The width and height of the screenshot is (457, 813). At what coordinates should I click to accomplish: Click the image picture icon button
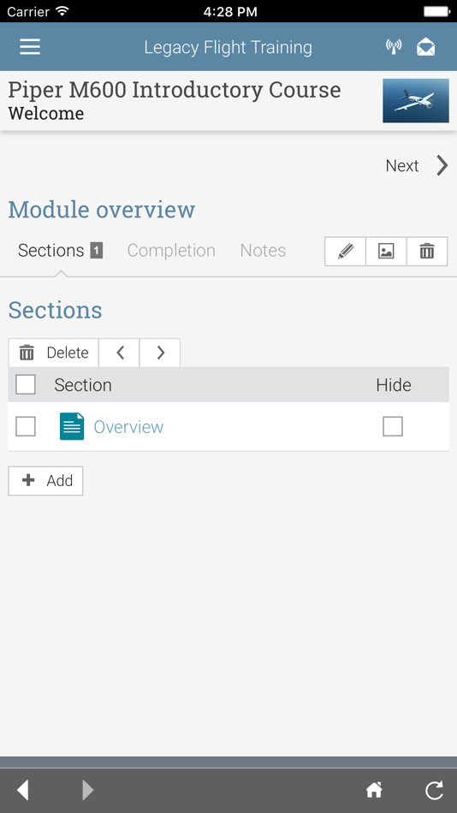click(x=386, y=252)
